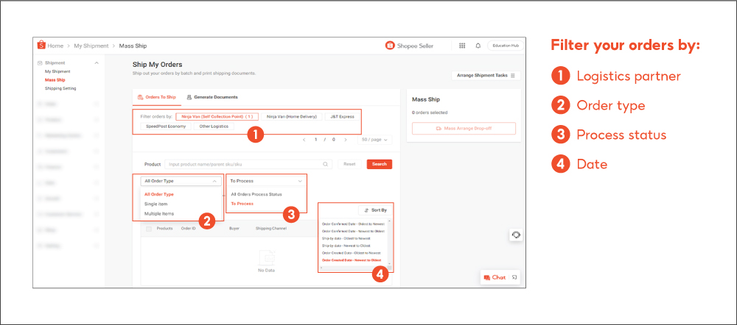The width and height of the screenshot is (737, 325).
Task: Select To Process option in list
Action: [242, 204]
